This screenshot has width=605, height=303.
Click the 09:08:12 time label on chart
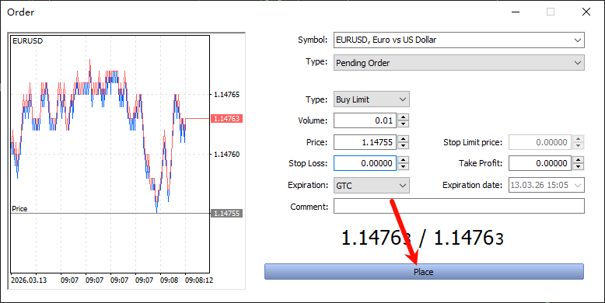pos(199,280)
